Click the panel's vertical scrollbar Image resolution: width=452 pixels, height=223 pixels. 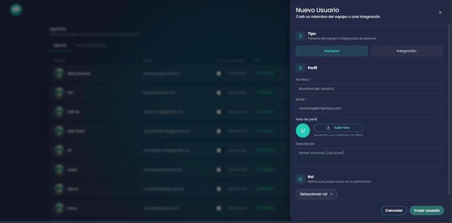[449, 109]
